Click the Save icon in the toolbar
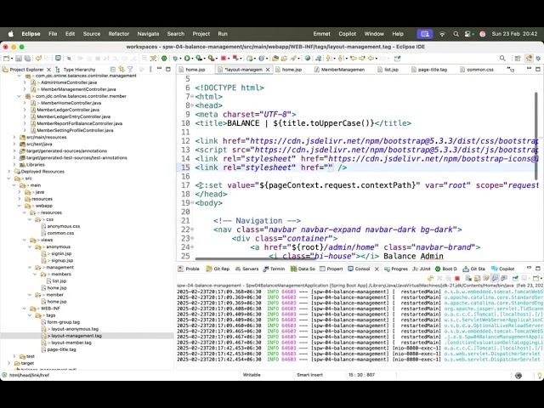Screen dimensions: 544x408 point(19,59)
